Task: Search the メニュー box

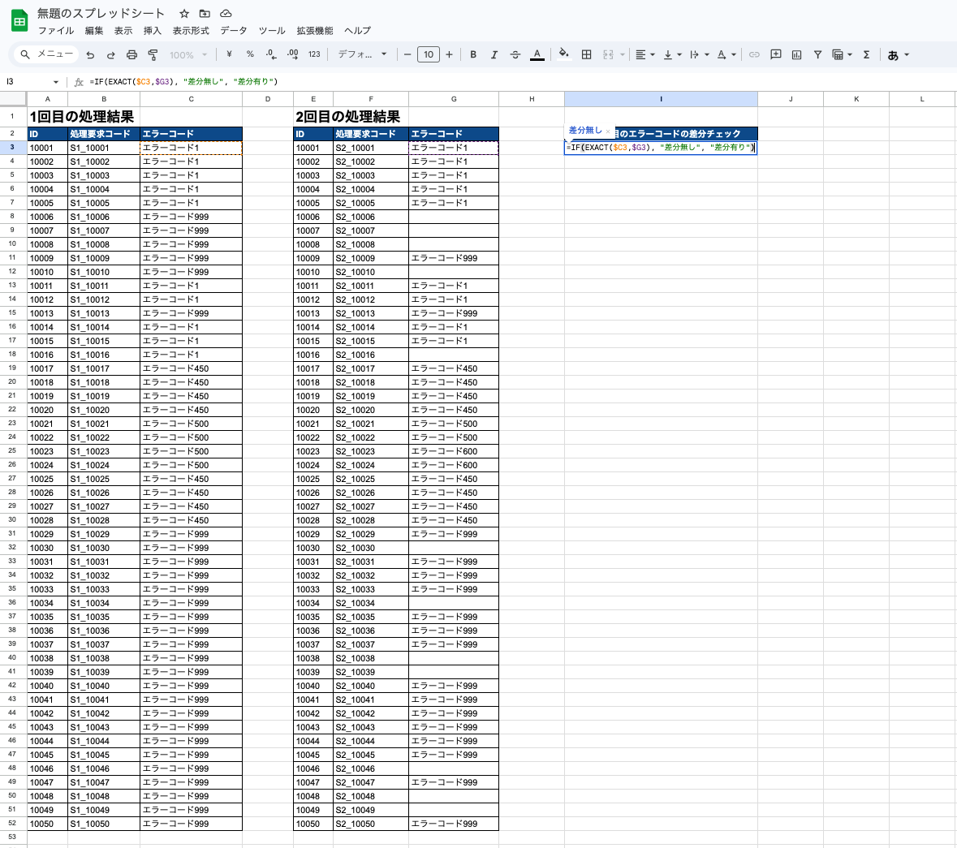Action: point(46,54)
